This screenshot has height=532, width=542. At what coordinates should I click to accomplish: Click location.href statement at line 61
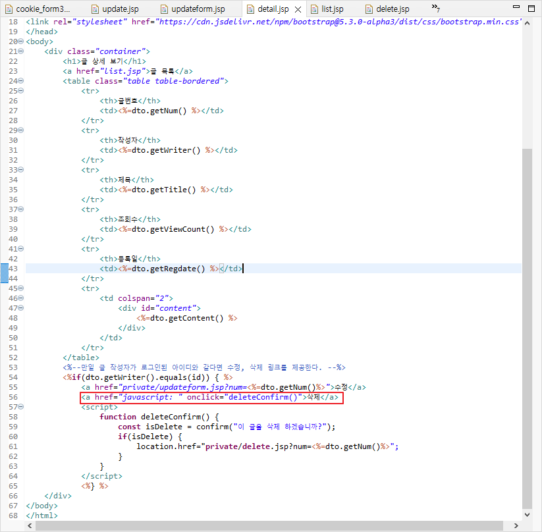coord(267,446)
